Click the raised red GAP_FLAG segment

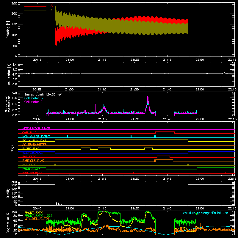[x=165, y=132]
